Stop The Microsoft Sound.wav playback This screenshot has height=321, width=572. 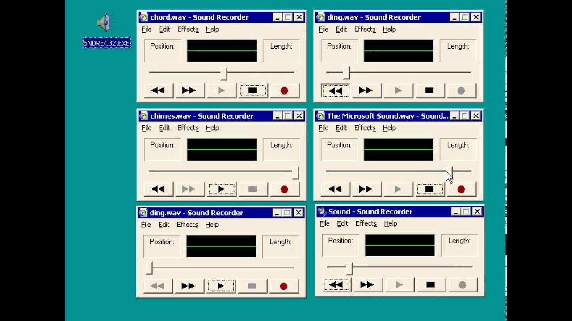click(x=429, y=189)
